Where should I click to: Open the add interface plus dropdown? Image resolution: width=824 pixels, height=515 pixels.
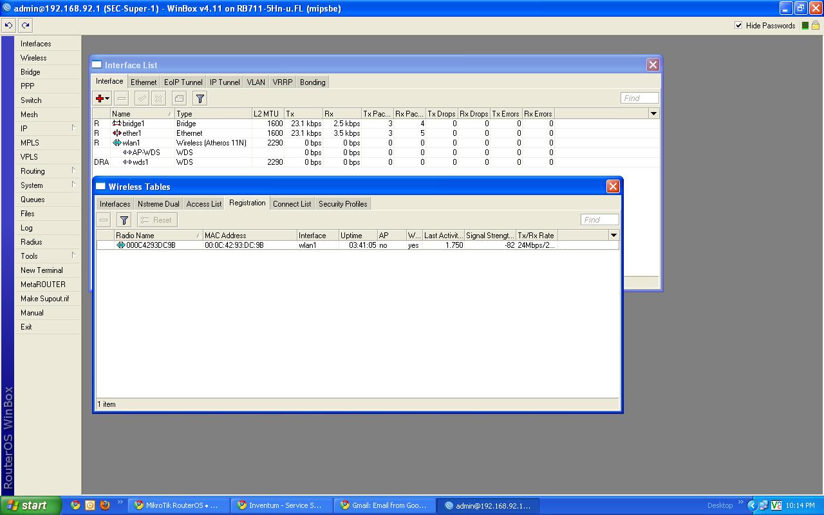tap(102, 98)
